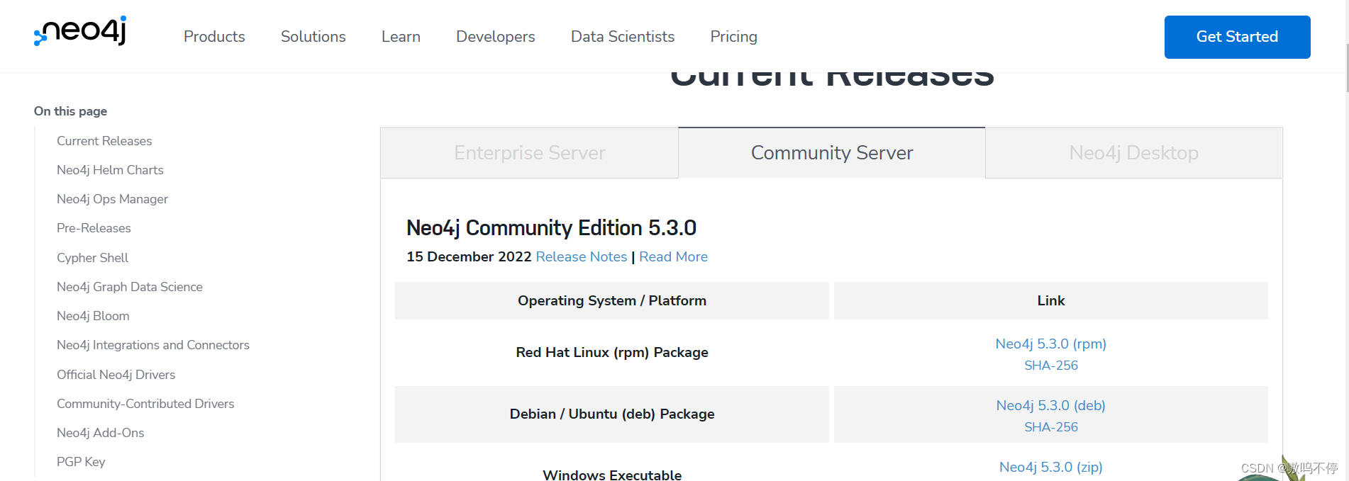Jump to Community-Contributed Drivers section
This screenshot has width=1349, height=481.
coord(145,404)
